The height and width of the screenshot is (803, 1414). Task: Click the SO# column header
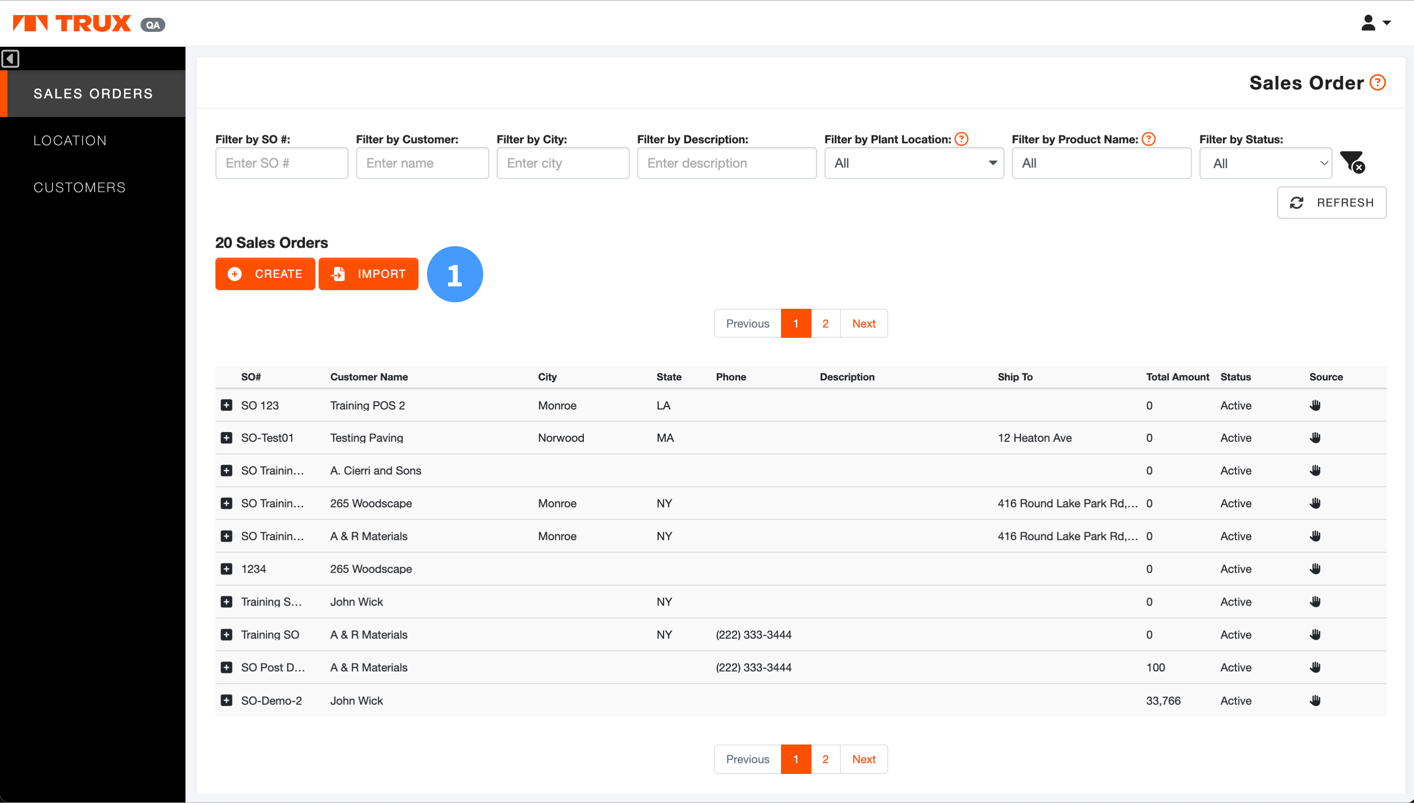click(251, 377)
